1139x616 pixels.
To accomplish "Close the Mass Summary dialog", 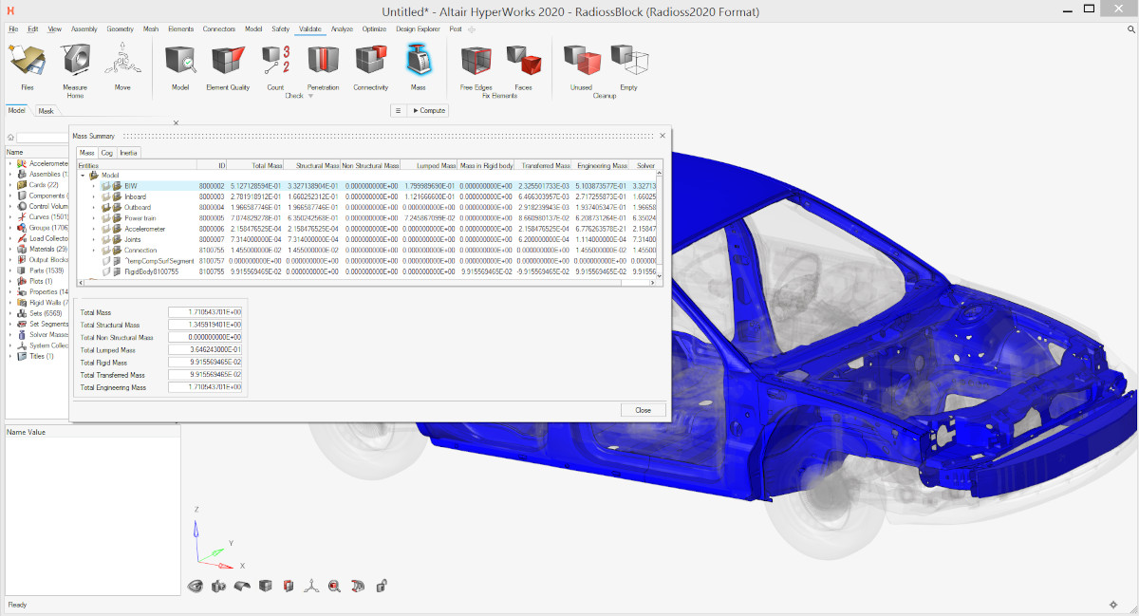I will click(x=643, y=410).
